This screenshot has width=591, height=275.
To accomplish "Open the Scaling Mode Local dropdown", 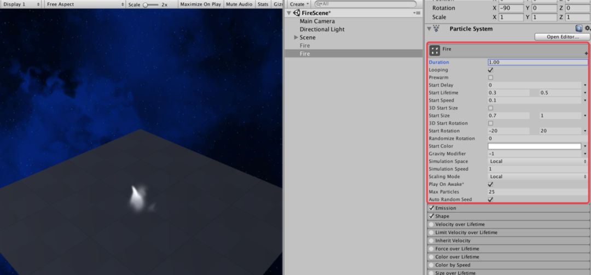I will [x=538, y=176].
